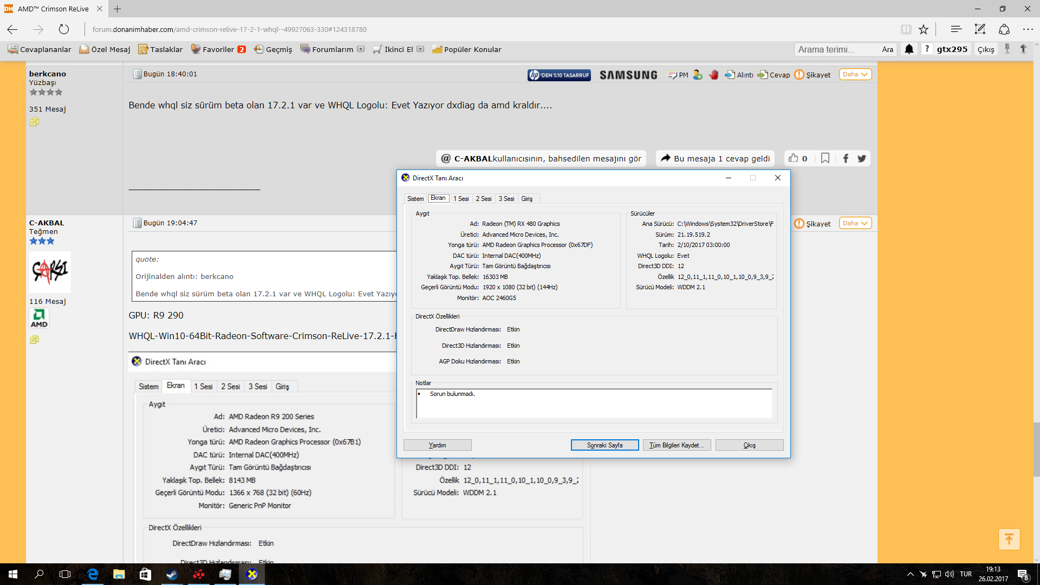Screen dimensions: 1040x585
Task: Open the reading view book icon
Action: 906,29
